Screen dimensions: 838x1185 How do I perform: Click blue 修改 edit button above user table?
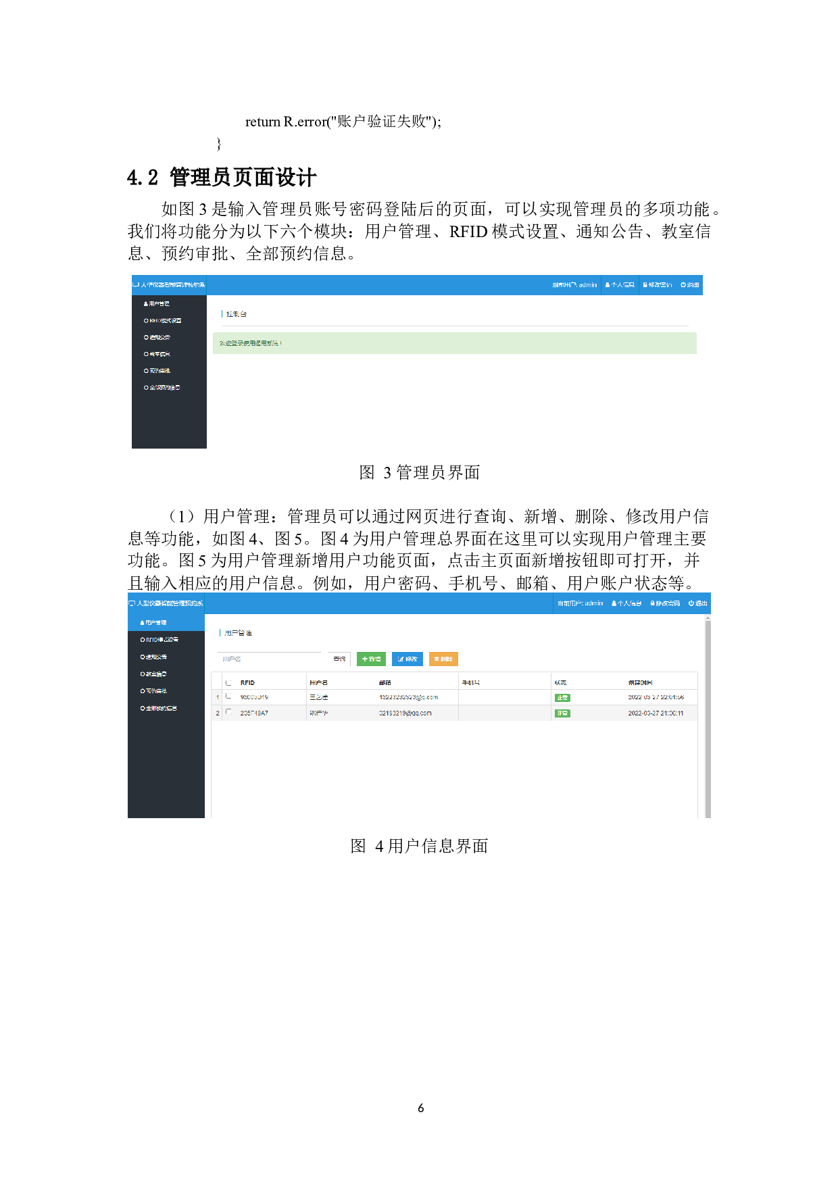[407, 659]
